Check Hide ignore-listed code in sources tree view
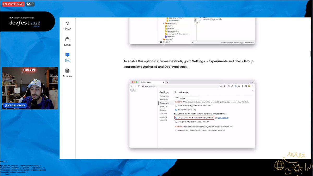 coord(176,122)
